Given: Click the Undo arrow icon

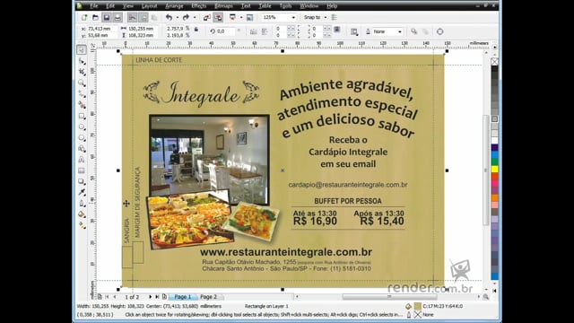Looking at the screenshot, I should (169, 17).
